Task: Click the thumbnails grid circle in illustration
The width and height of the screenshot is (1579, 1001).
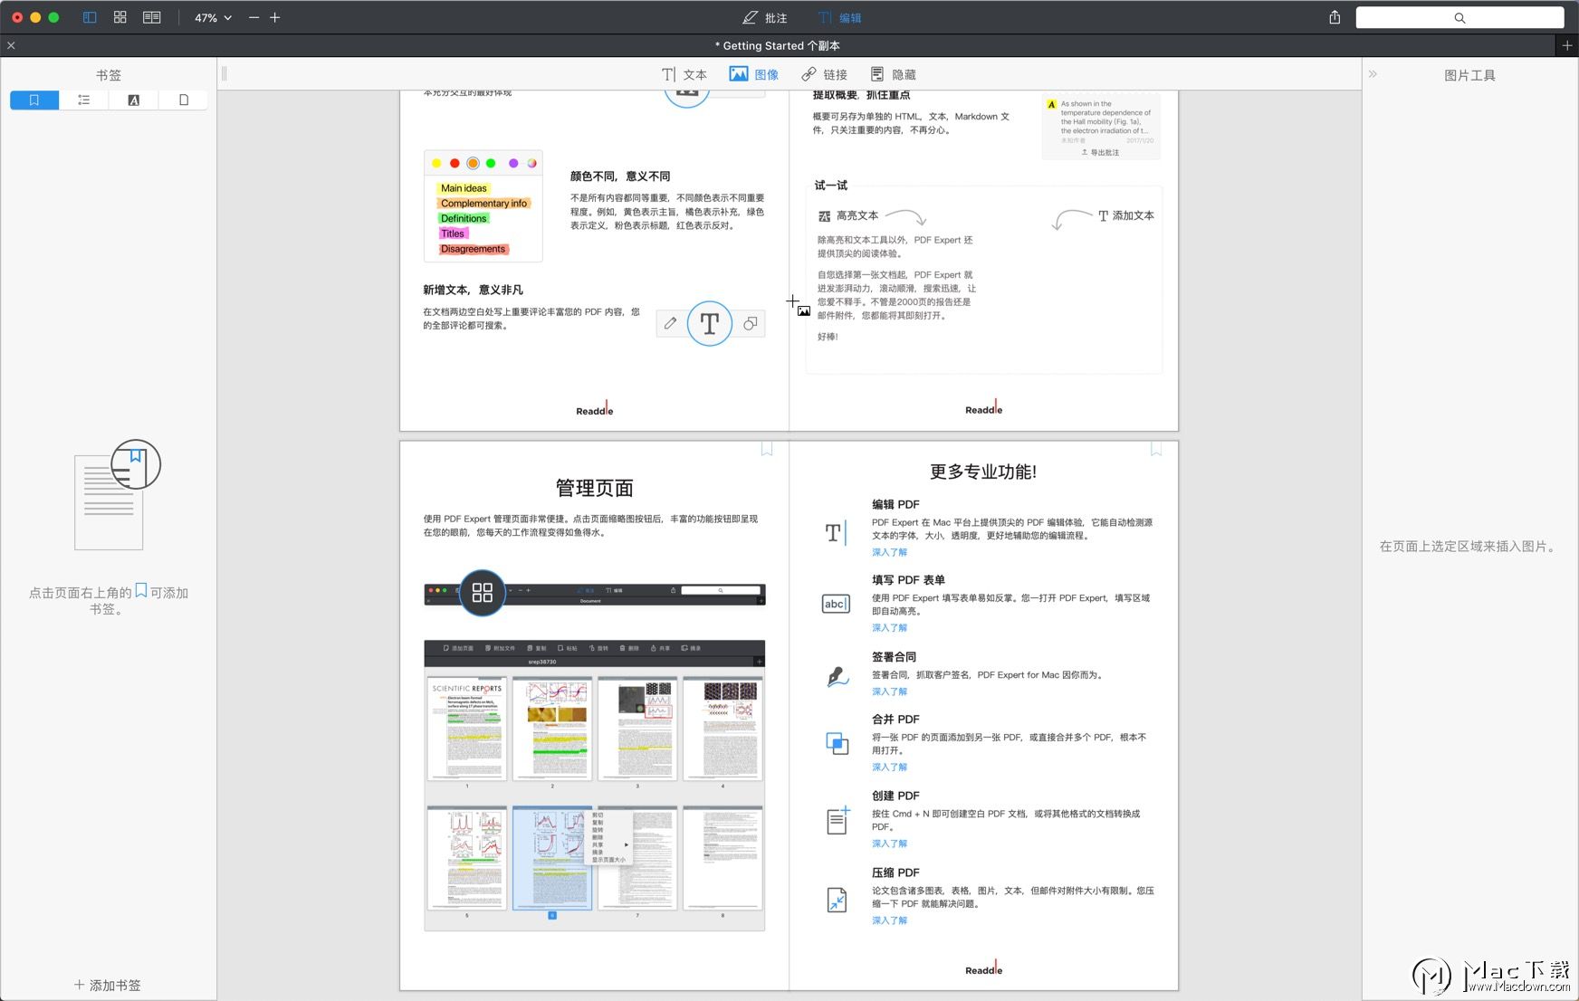Action: pyautogui.click(x=483, y=593)
